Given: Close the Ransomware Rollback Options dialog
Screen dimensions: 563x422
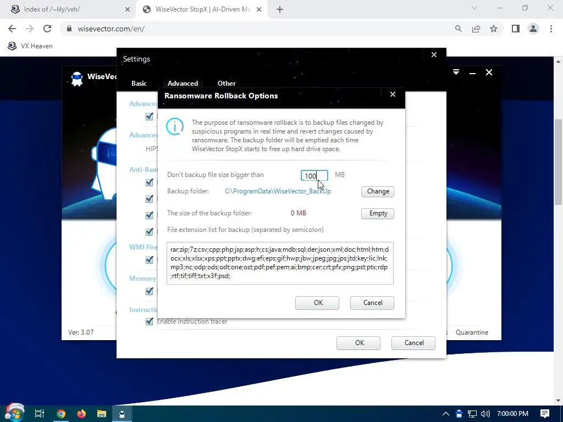Looking at the screenshot, I should click(x=393, y=95).
